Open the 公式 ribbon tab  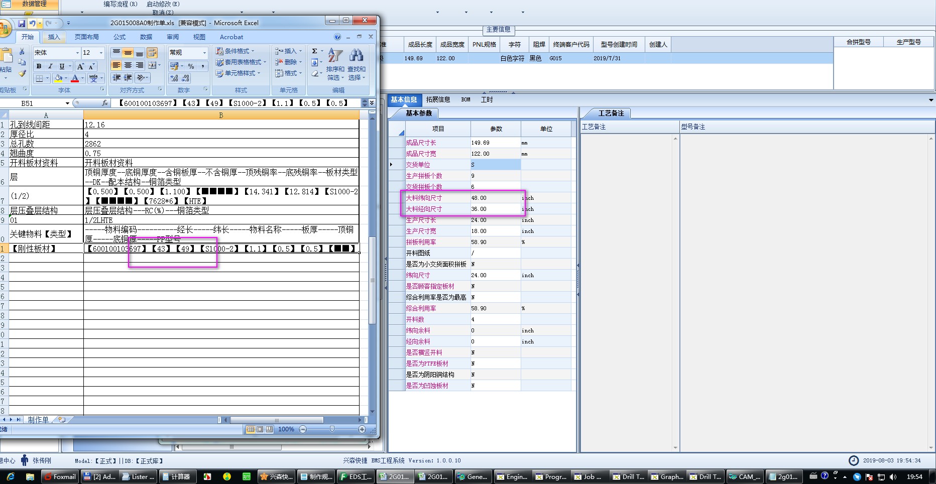point(120,37)
